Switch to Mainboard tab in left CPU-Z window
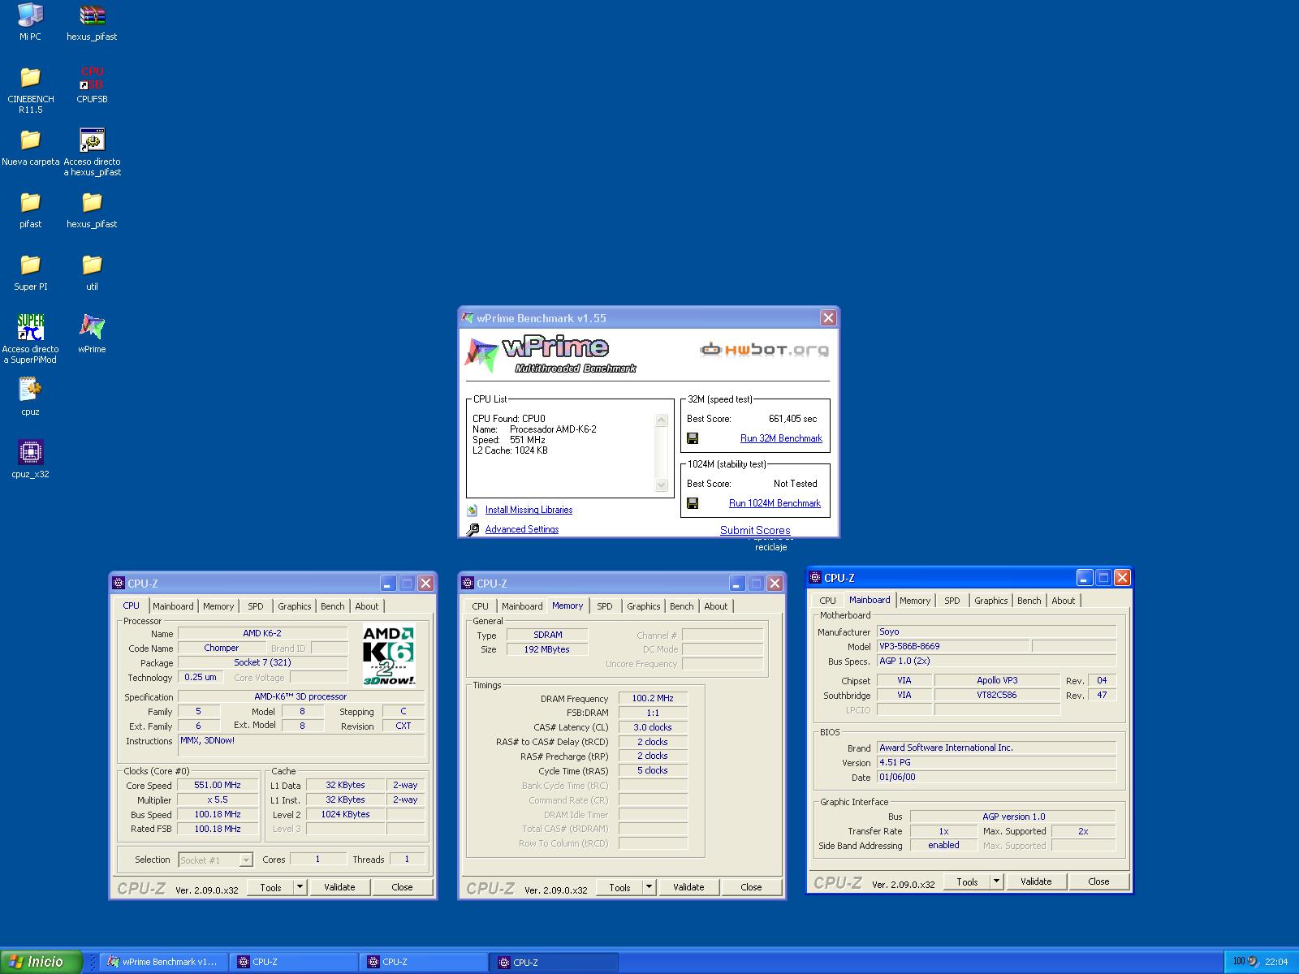Viewport: 1299px width, 974px height. pos(173,606)
